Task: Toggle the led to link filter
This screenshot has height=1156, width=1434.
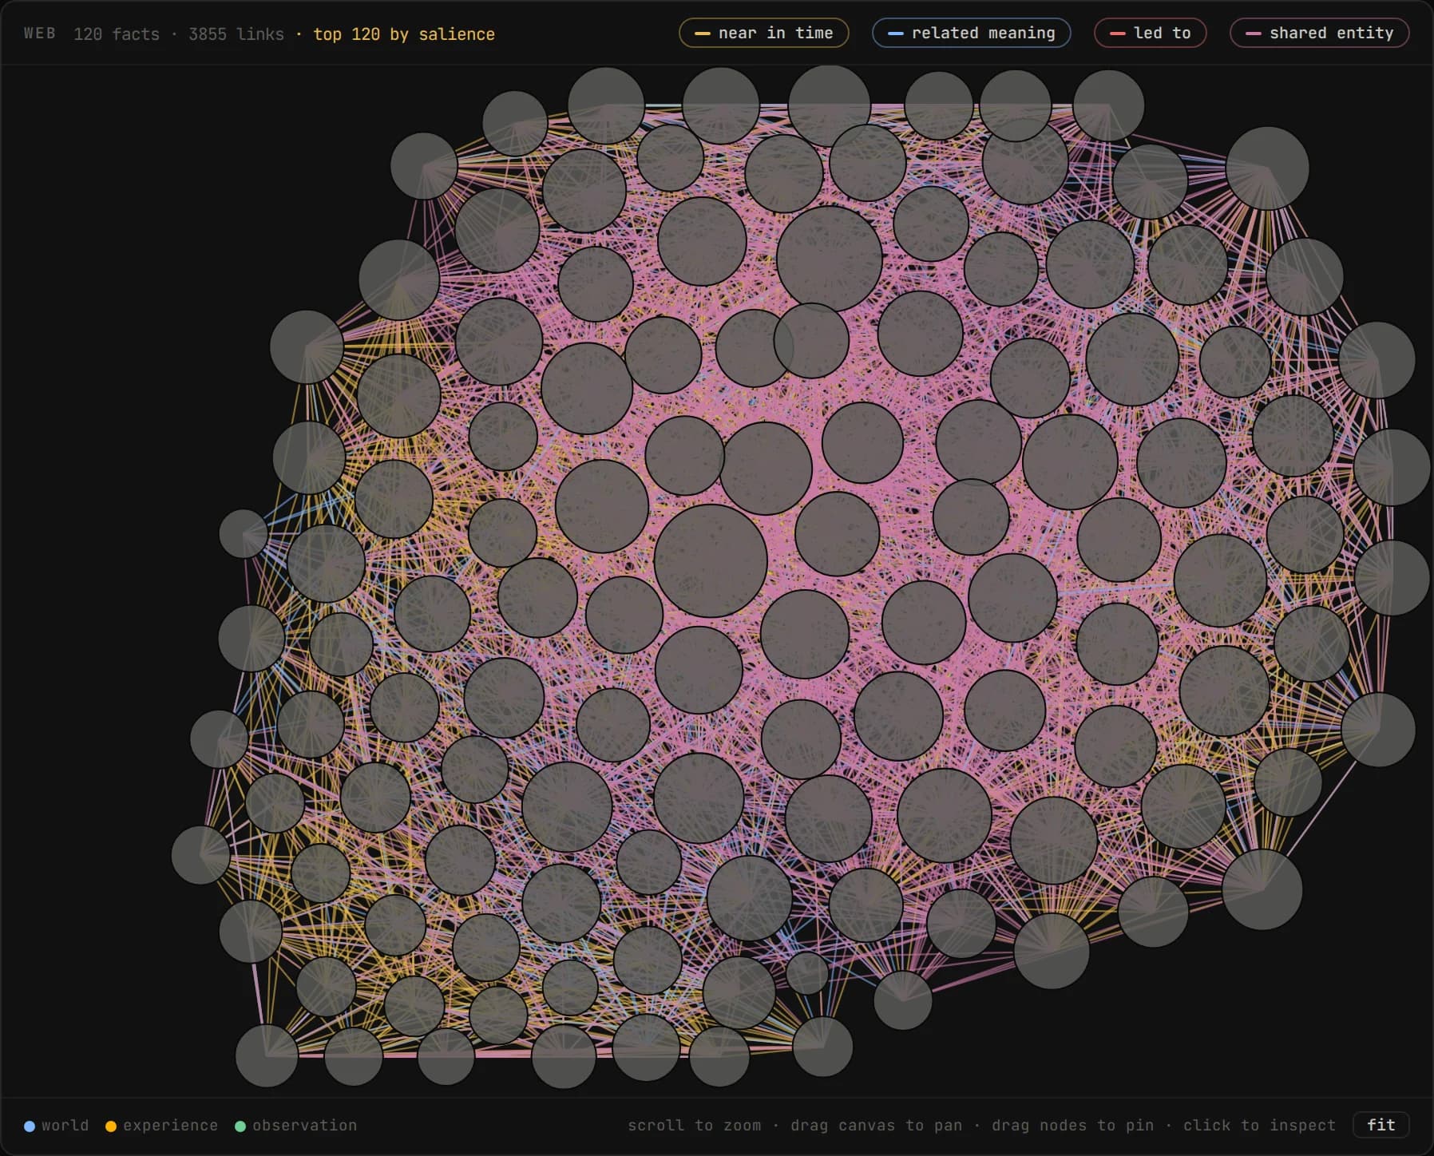Action: [1150, 33]
